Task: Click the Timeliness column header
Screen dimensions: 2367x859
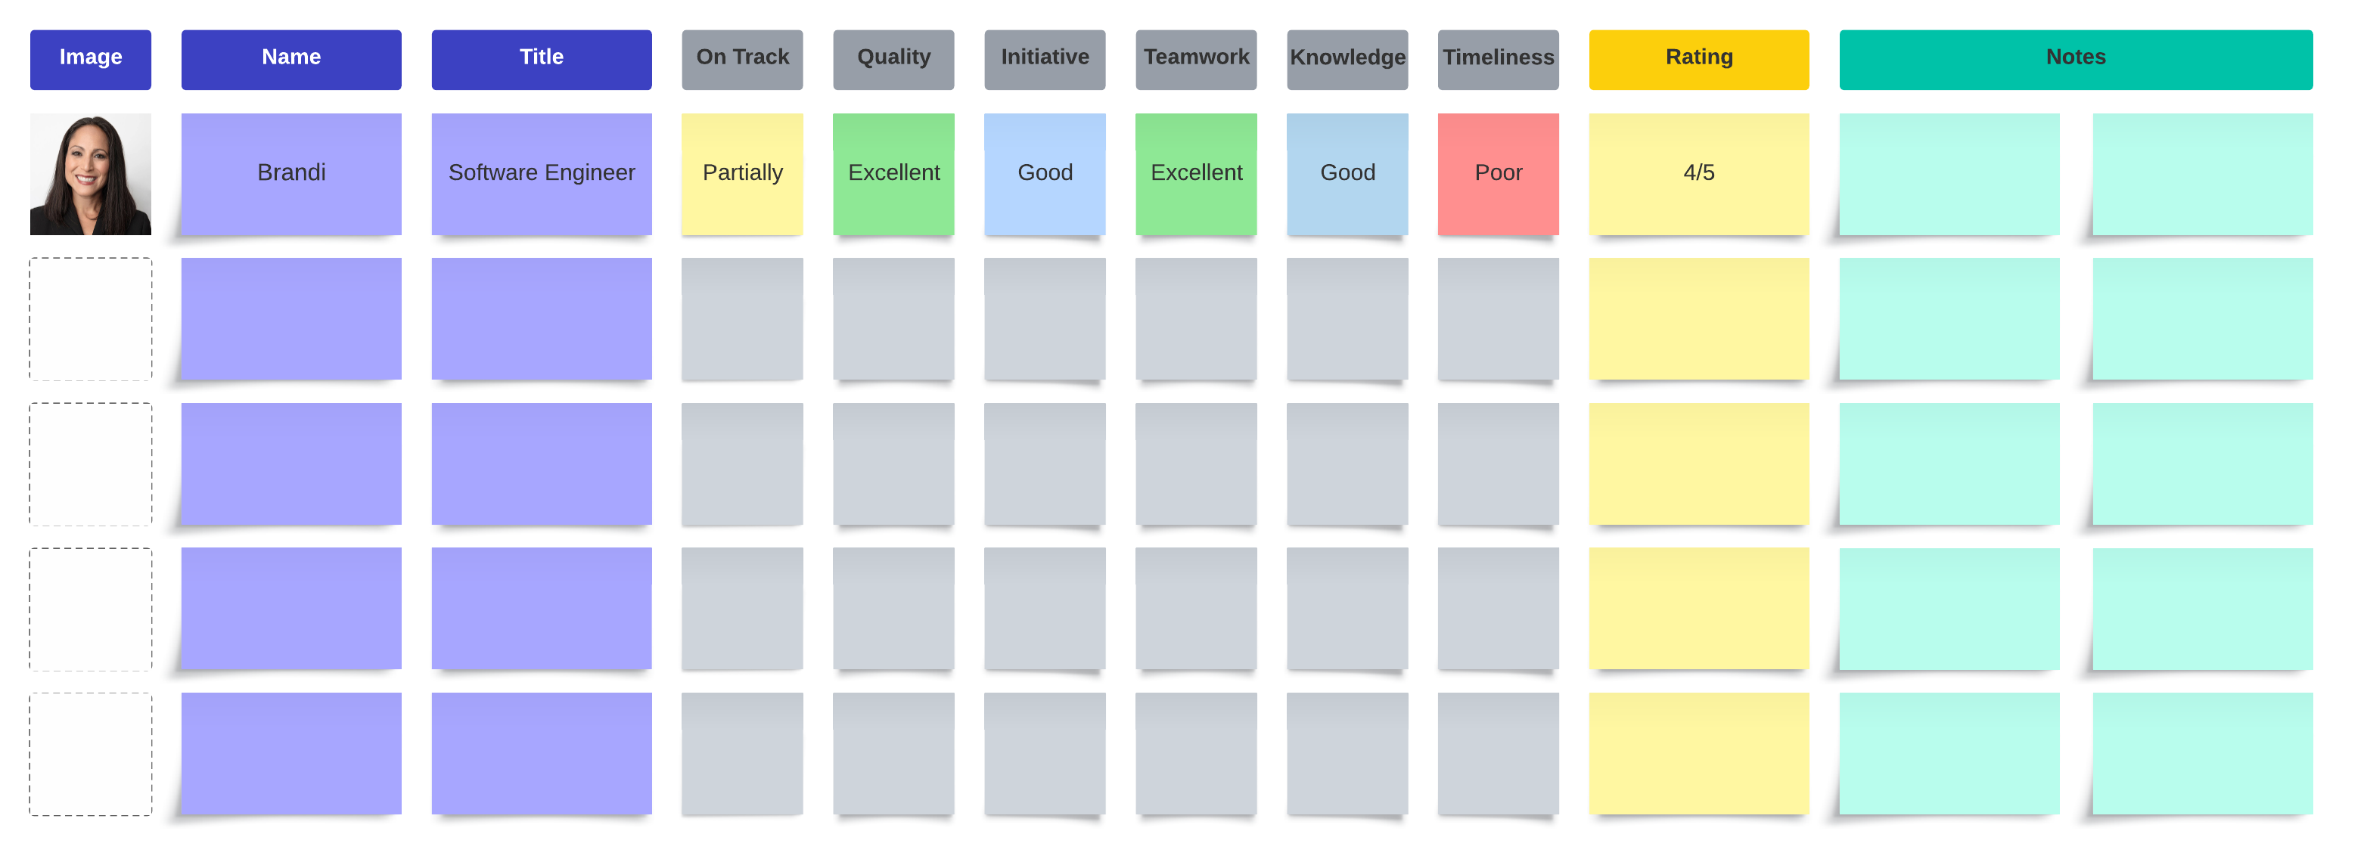Action: [x=1498, y=59]
